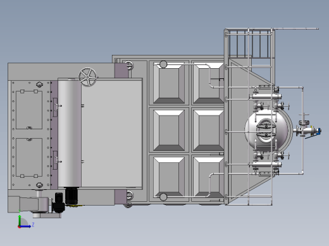Click the circular pipe flange at bottom
Viewport: 329px width, 246px height.
[163, 197]
